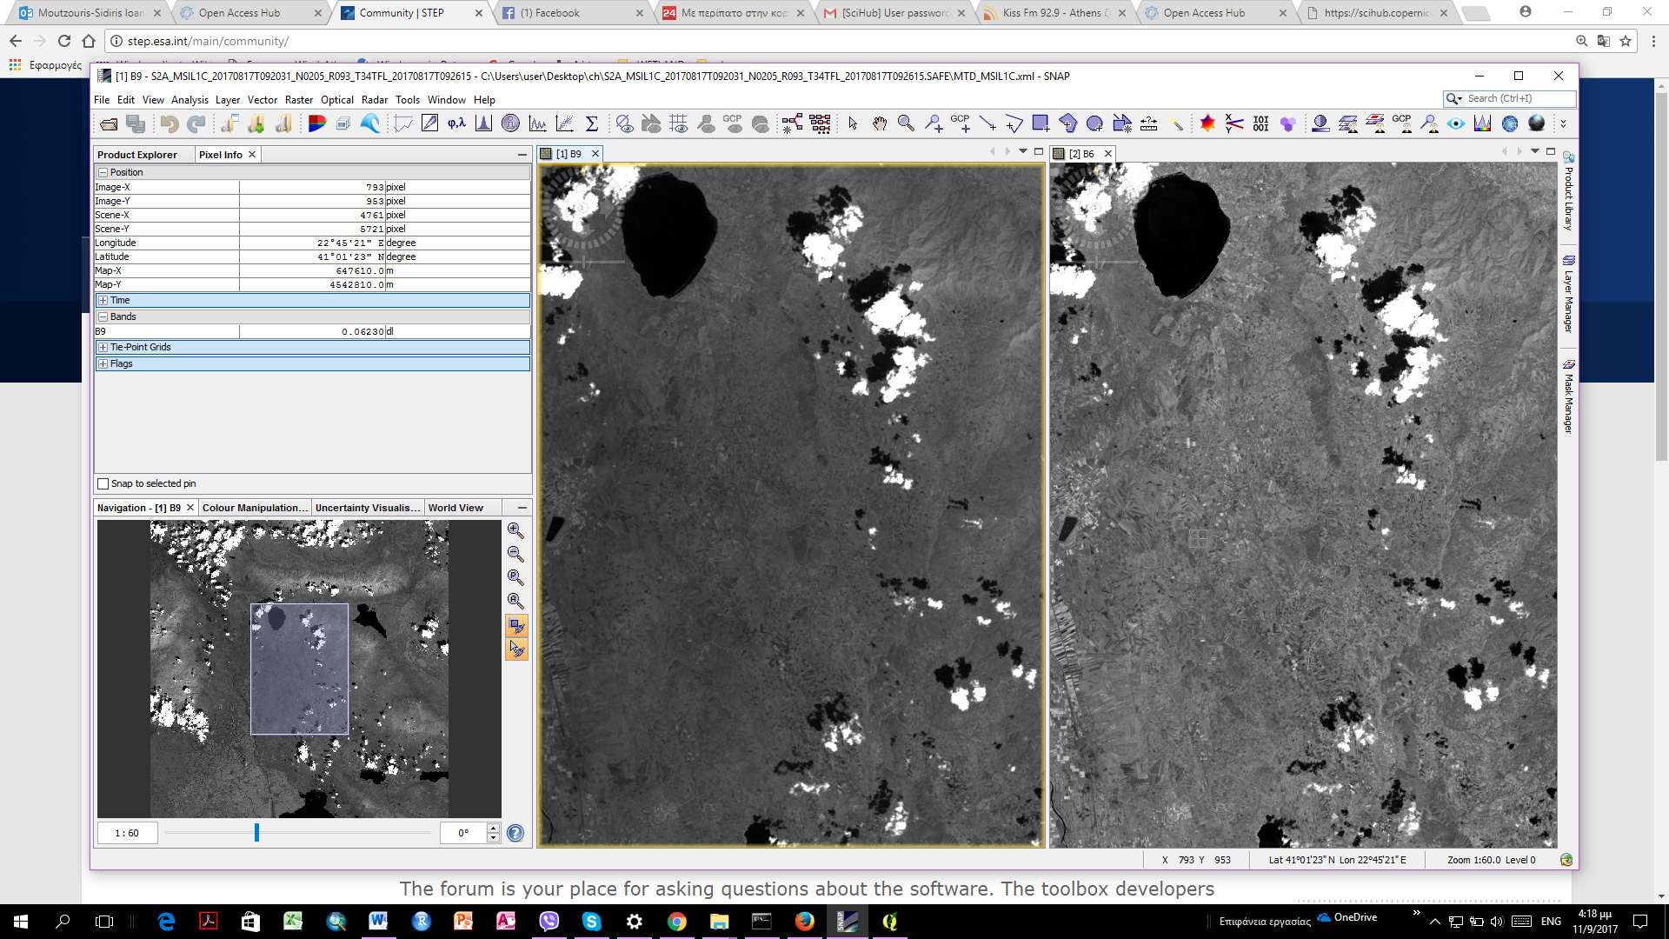
Task: Open the Statistics sigma tool
Action: (x=592, y=124)
